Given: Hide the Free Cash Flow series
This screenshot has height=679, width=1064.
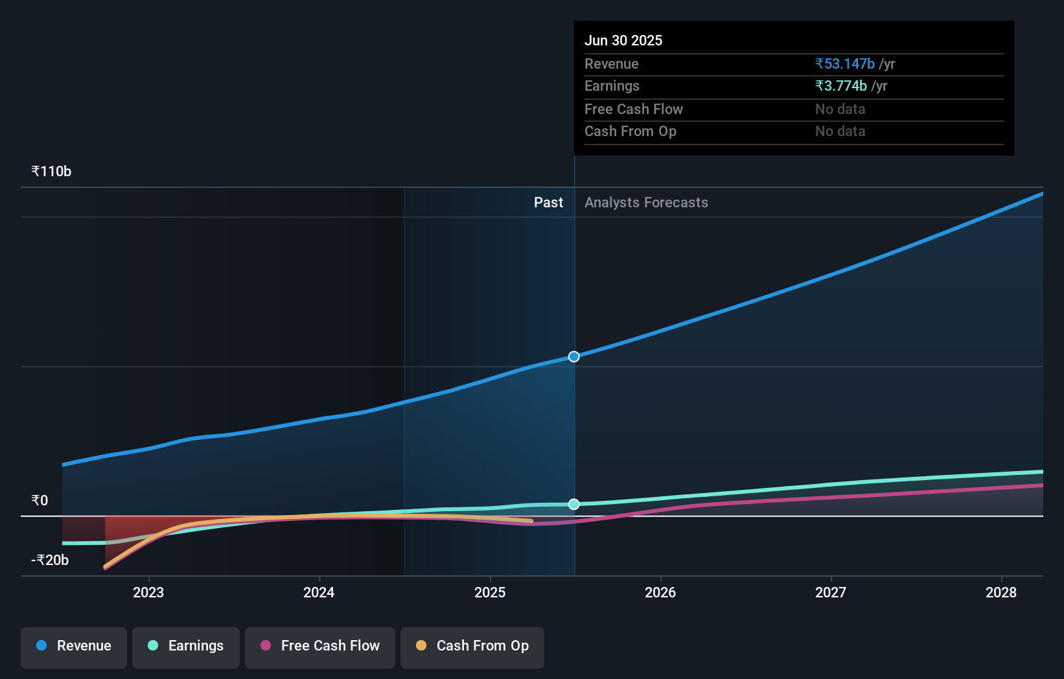Looking at the screenshot, I should tap(320, 646).
